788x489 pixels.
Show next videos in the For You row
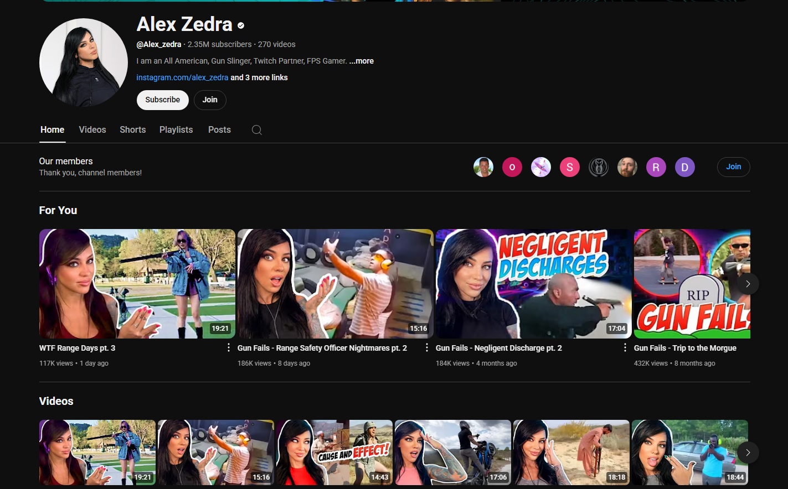[x=748, y=284]
